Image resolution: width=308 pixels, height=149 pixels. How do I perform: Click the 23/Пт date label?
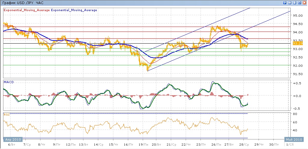[201, 144]
